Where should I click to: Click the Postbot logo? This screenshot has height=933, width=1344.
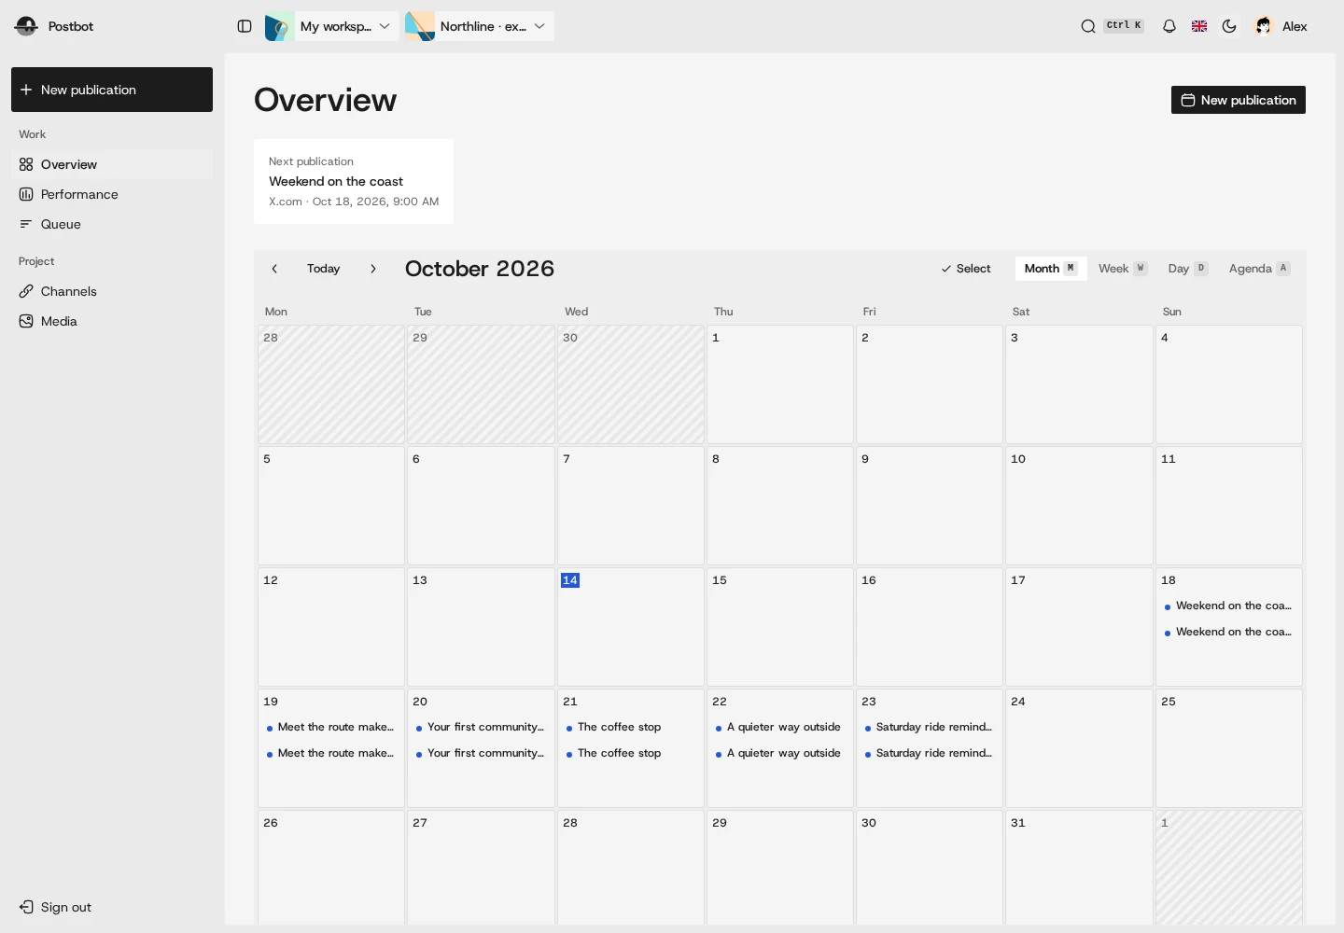26,26
